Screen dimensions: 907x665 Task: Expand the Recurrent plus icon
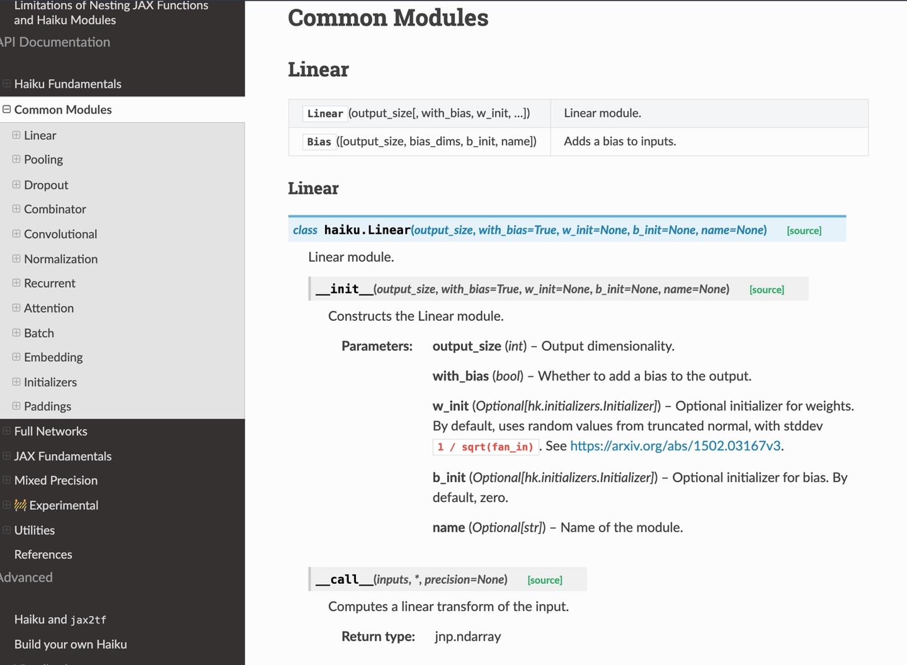[16, 283]
